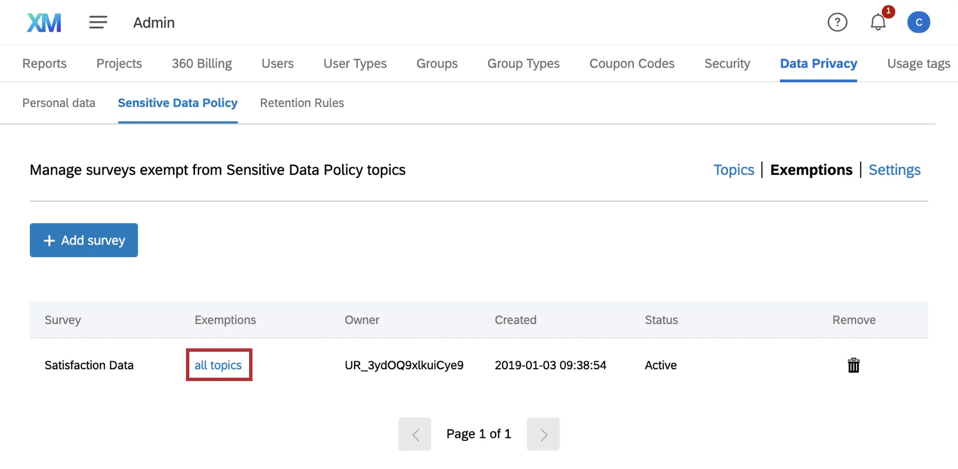958x469 pixels.
Task: Open the help question mark icon
Action: [x=837, y=23]
